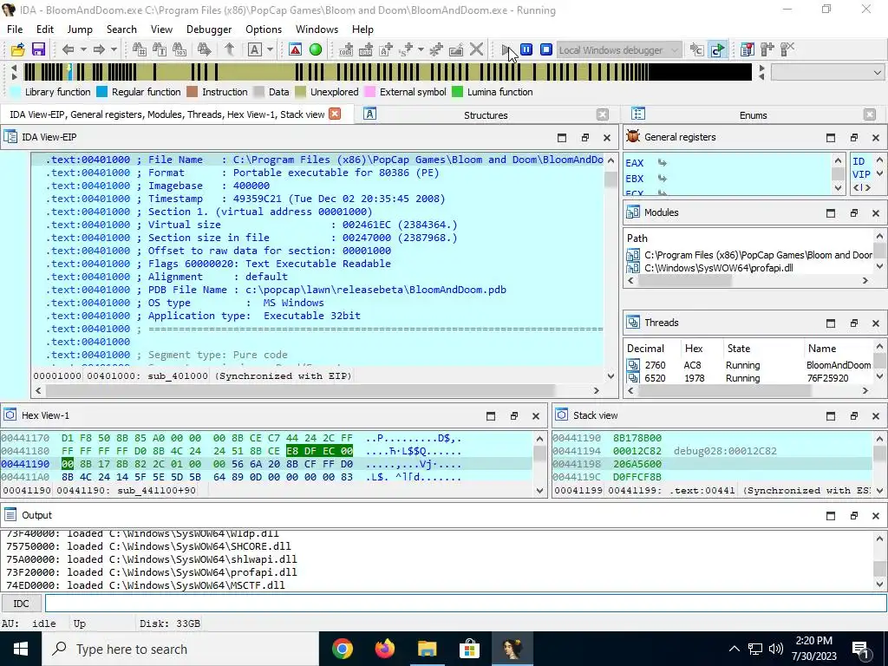Open the Search menu
Image resolution: width=888 pixels, height=666 pixels.
pyautogui.click(x=121, y=29)
